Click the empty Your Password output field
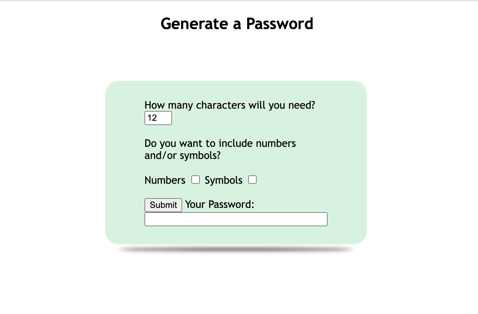Image resolution: width=478 pixels, height=314 pixels. coord(236,219)
